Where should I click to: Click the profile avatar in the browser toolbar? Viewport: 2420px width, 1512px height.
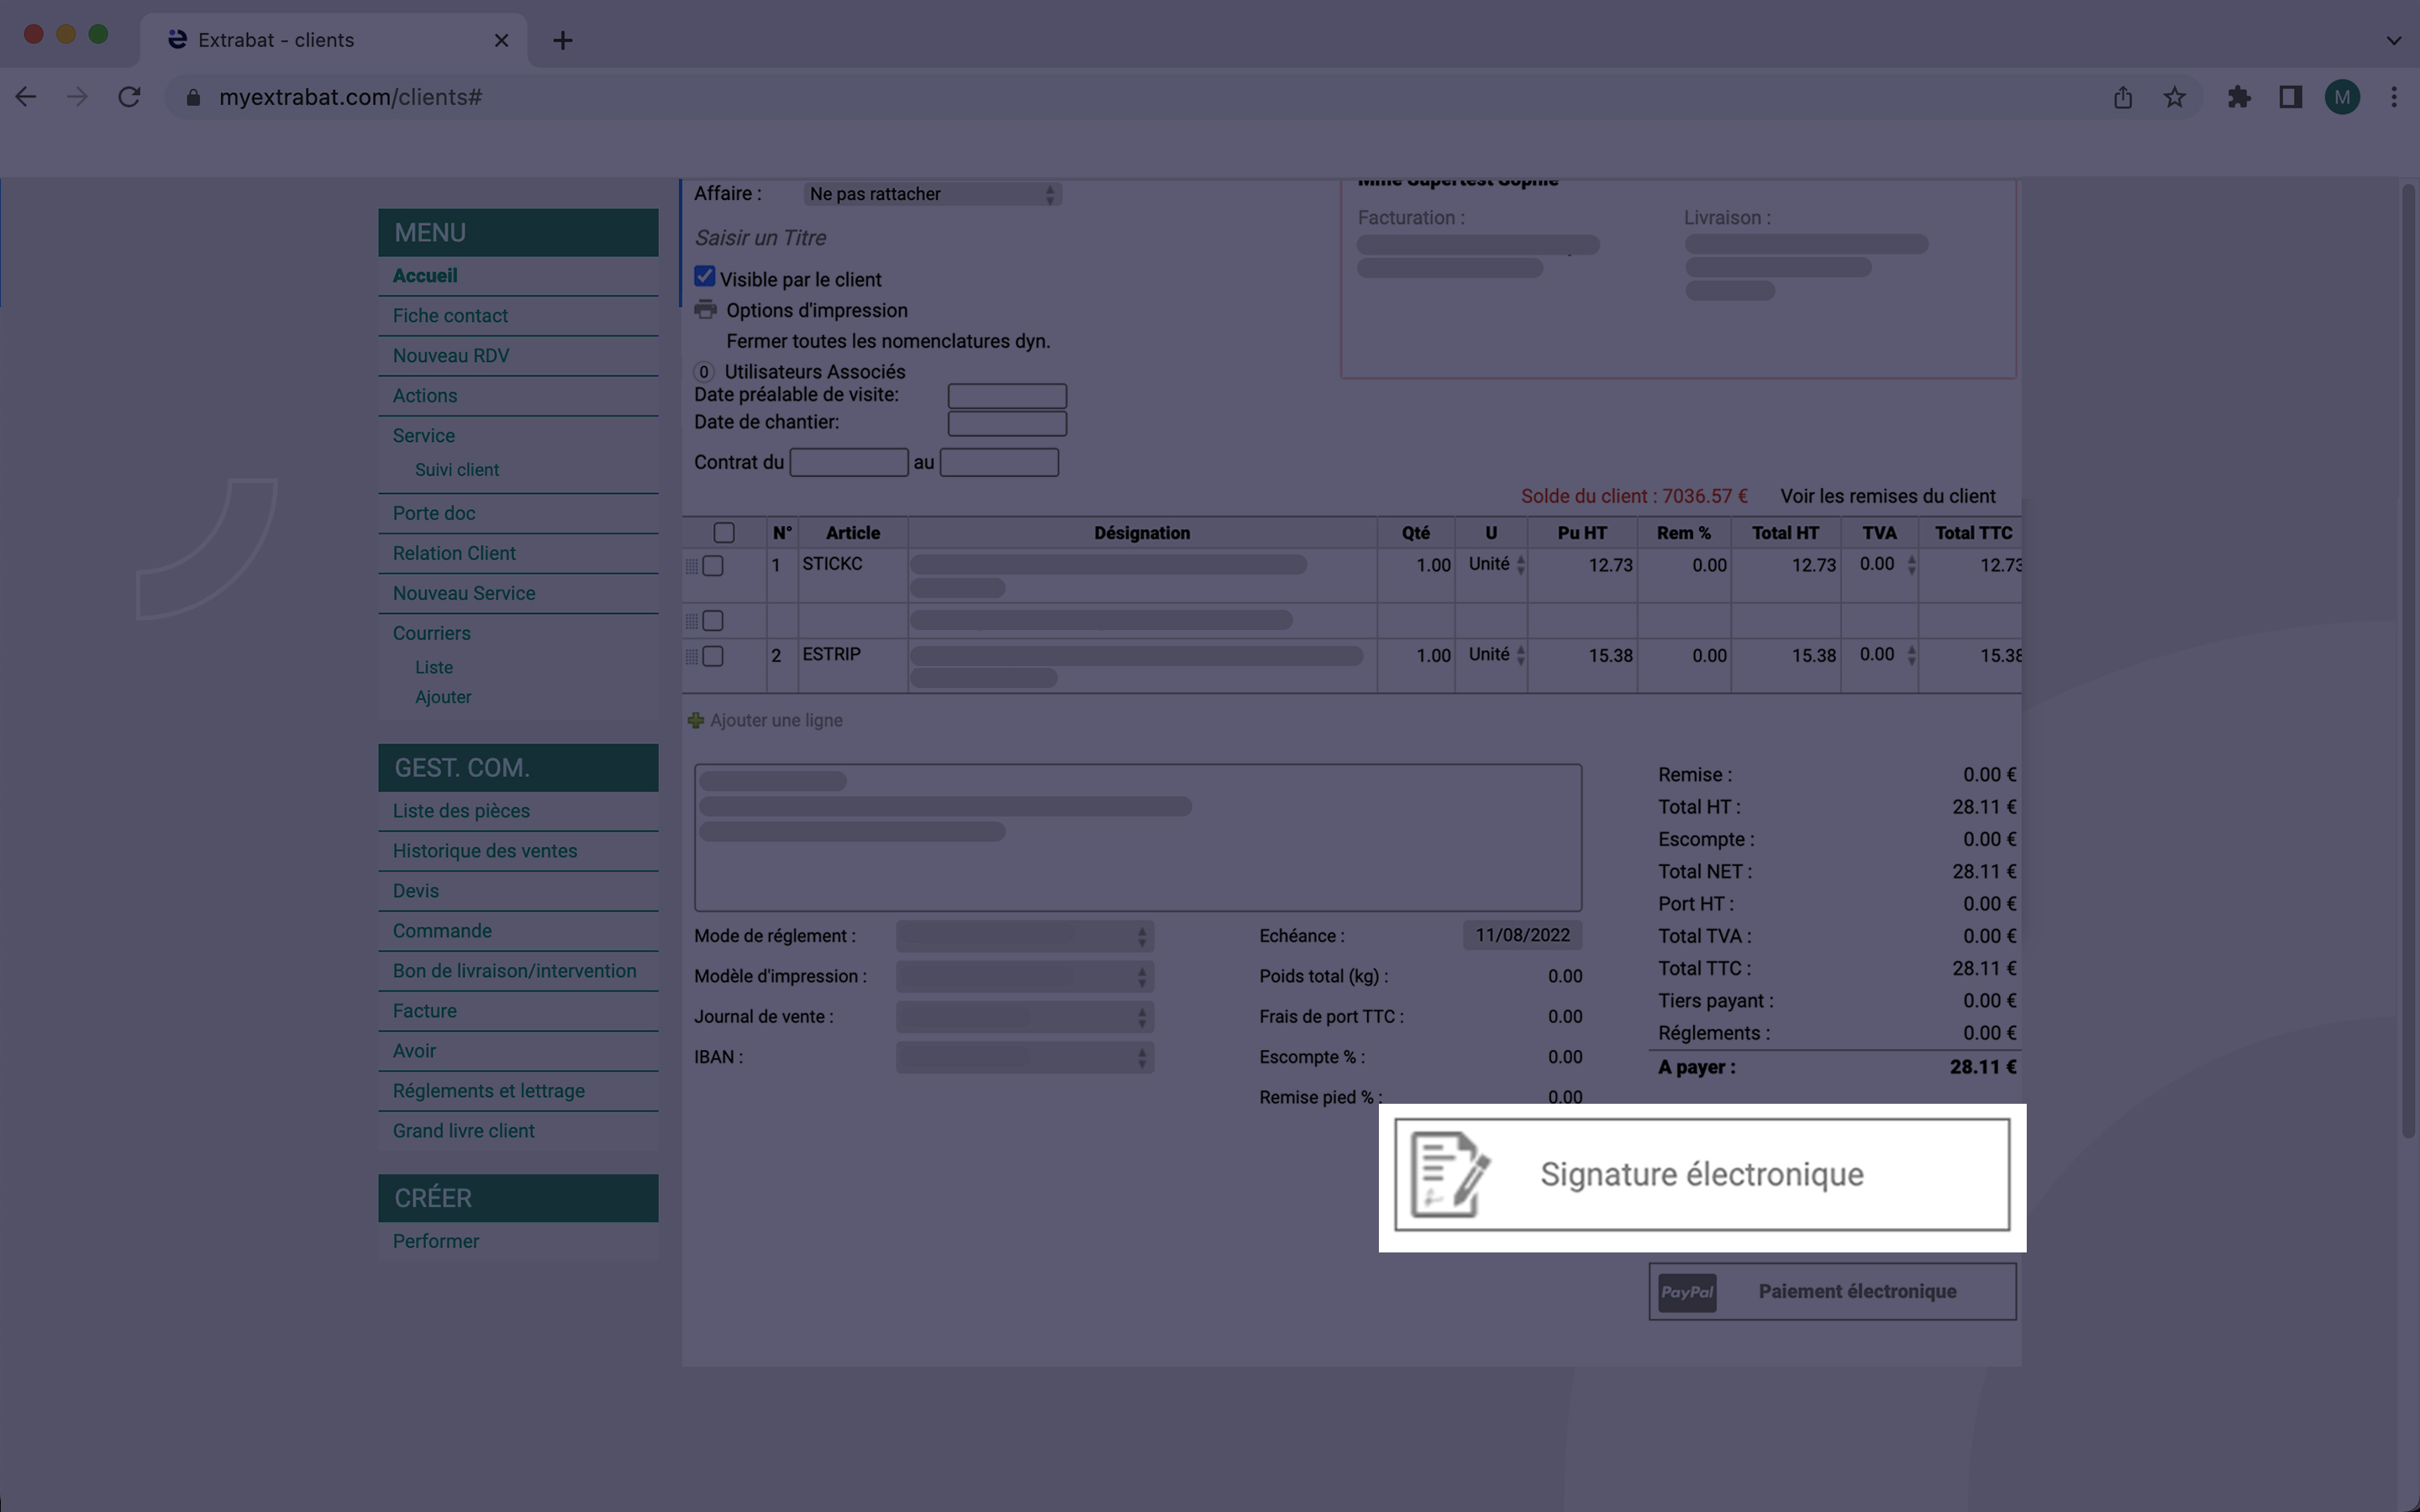point(2342,97)
